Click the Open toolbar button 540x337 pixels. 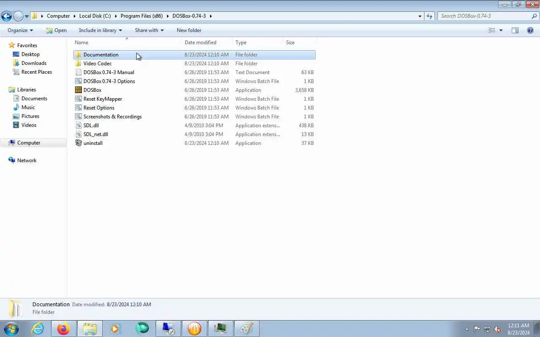coord(56,30)
